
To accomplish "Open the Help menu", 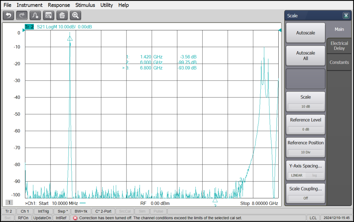I will 123,5.
